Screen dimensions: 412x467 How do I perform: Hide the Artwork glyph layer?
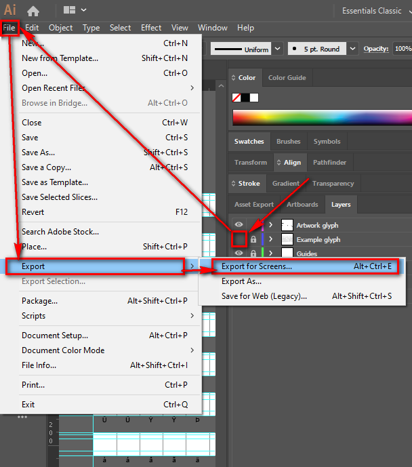239,225
